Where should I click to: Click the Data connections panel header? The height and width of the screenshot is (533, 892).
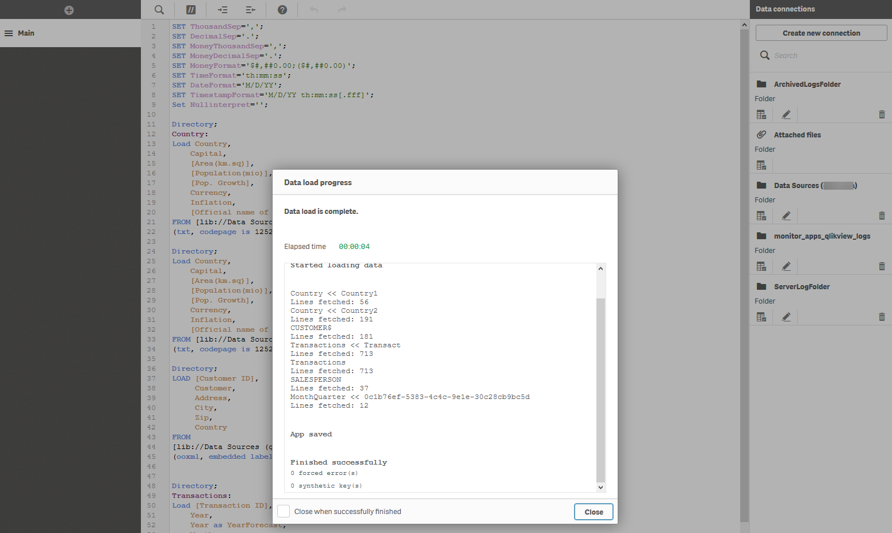tap(785, 9)
